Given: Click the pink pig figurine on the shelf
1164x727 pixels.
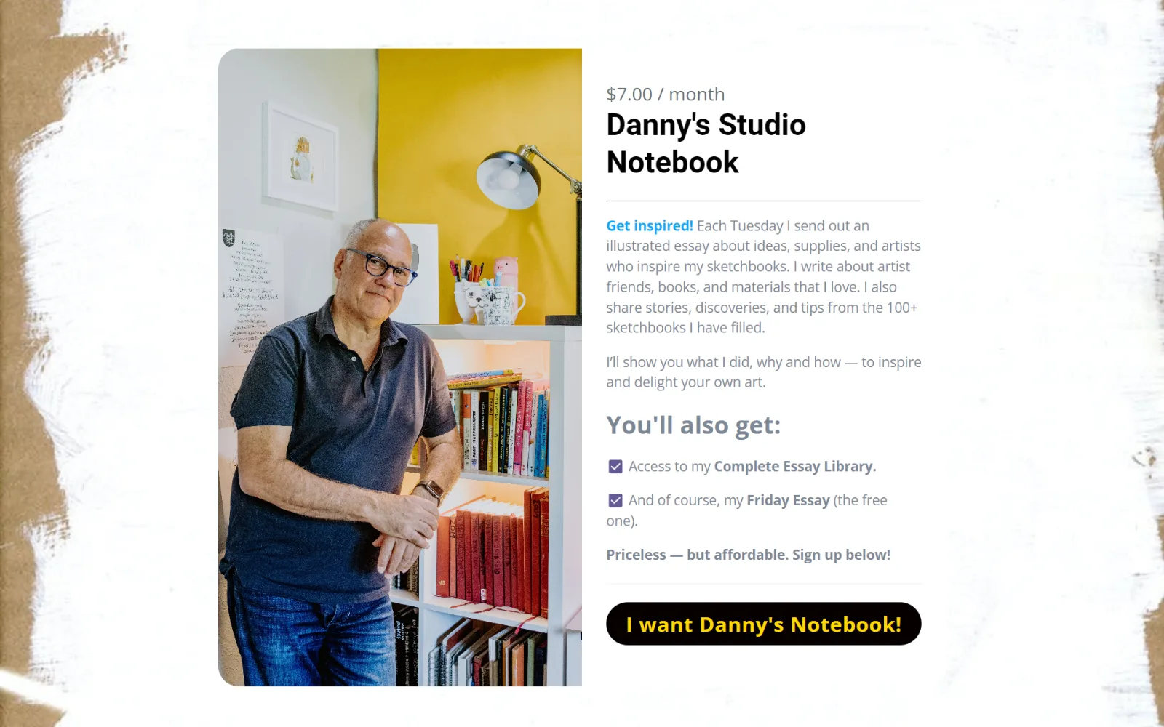Looking at the screenshot, I should point(504,272).
